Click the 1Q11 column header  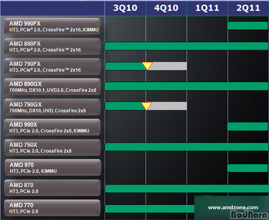point(207,8)
